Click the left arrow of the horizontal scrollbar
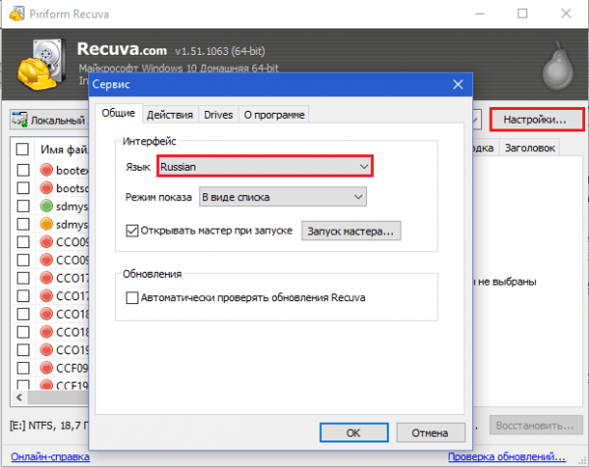Viewport: 589px width, 468px height. point(20,396)
